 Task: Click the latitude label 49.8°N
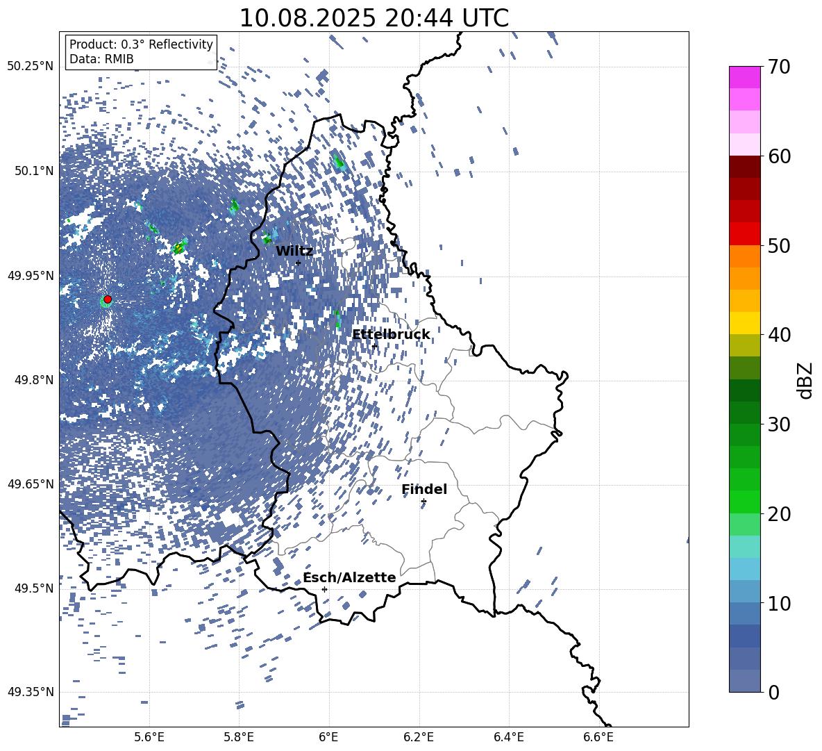point(33,380)
